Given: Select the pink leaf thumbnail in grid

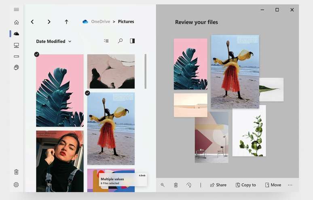Looking at the screenshot, I should (x=60, y=91).
